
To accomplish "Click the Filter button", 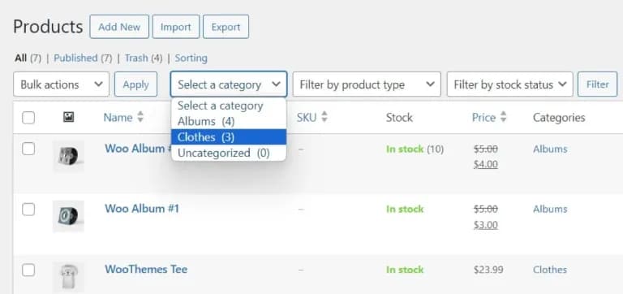I will [598, 84].
